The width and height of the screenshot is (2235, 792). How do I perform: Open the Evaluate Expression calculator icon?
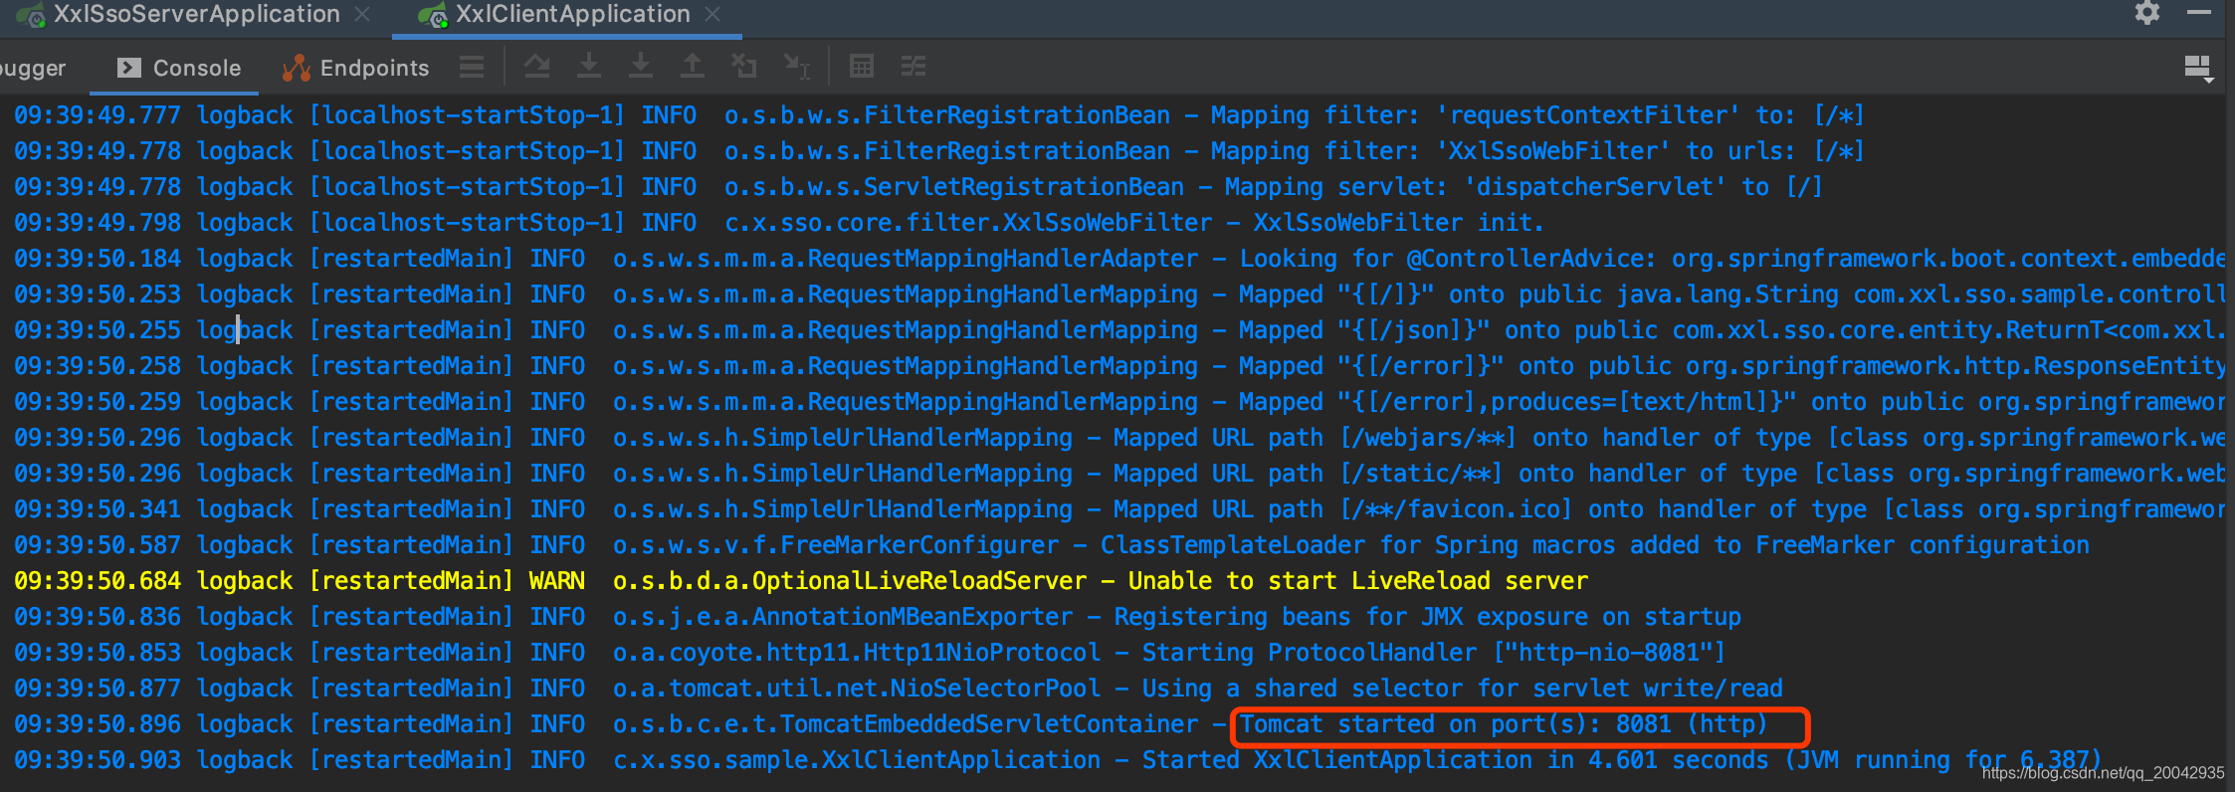coord(862,67)
